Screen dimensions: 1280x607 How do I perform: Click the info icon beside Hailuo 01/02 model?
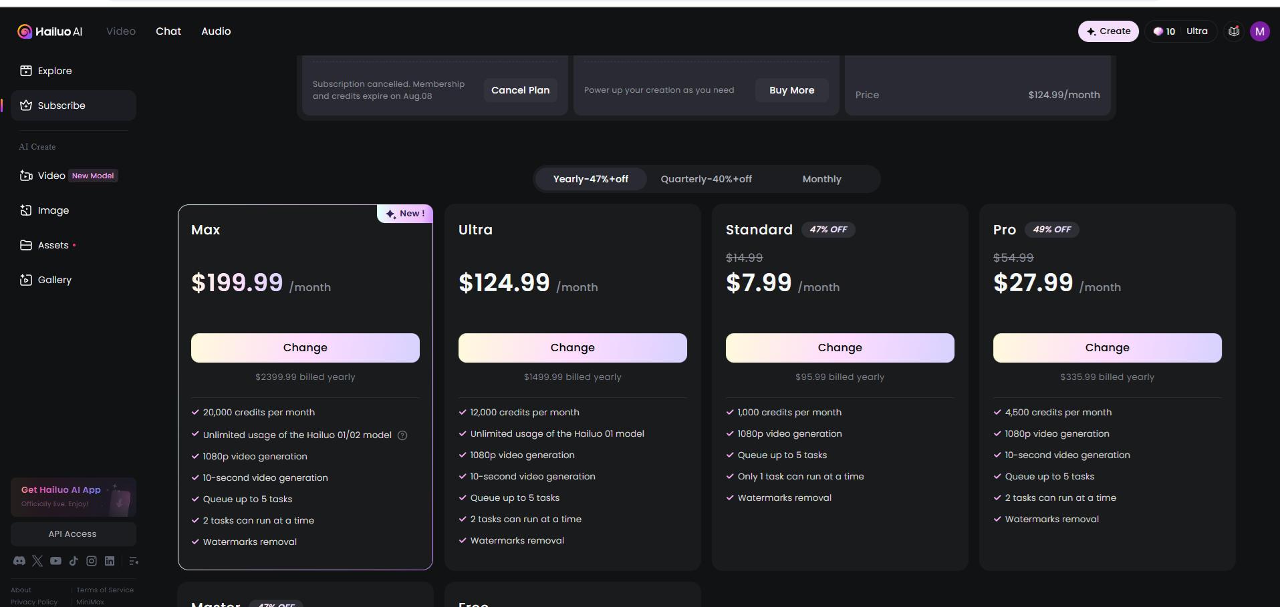[x=402, y=435]
